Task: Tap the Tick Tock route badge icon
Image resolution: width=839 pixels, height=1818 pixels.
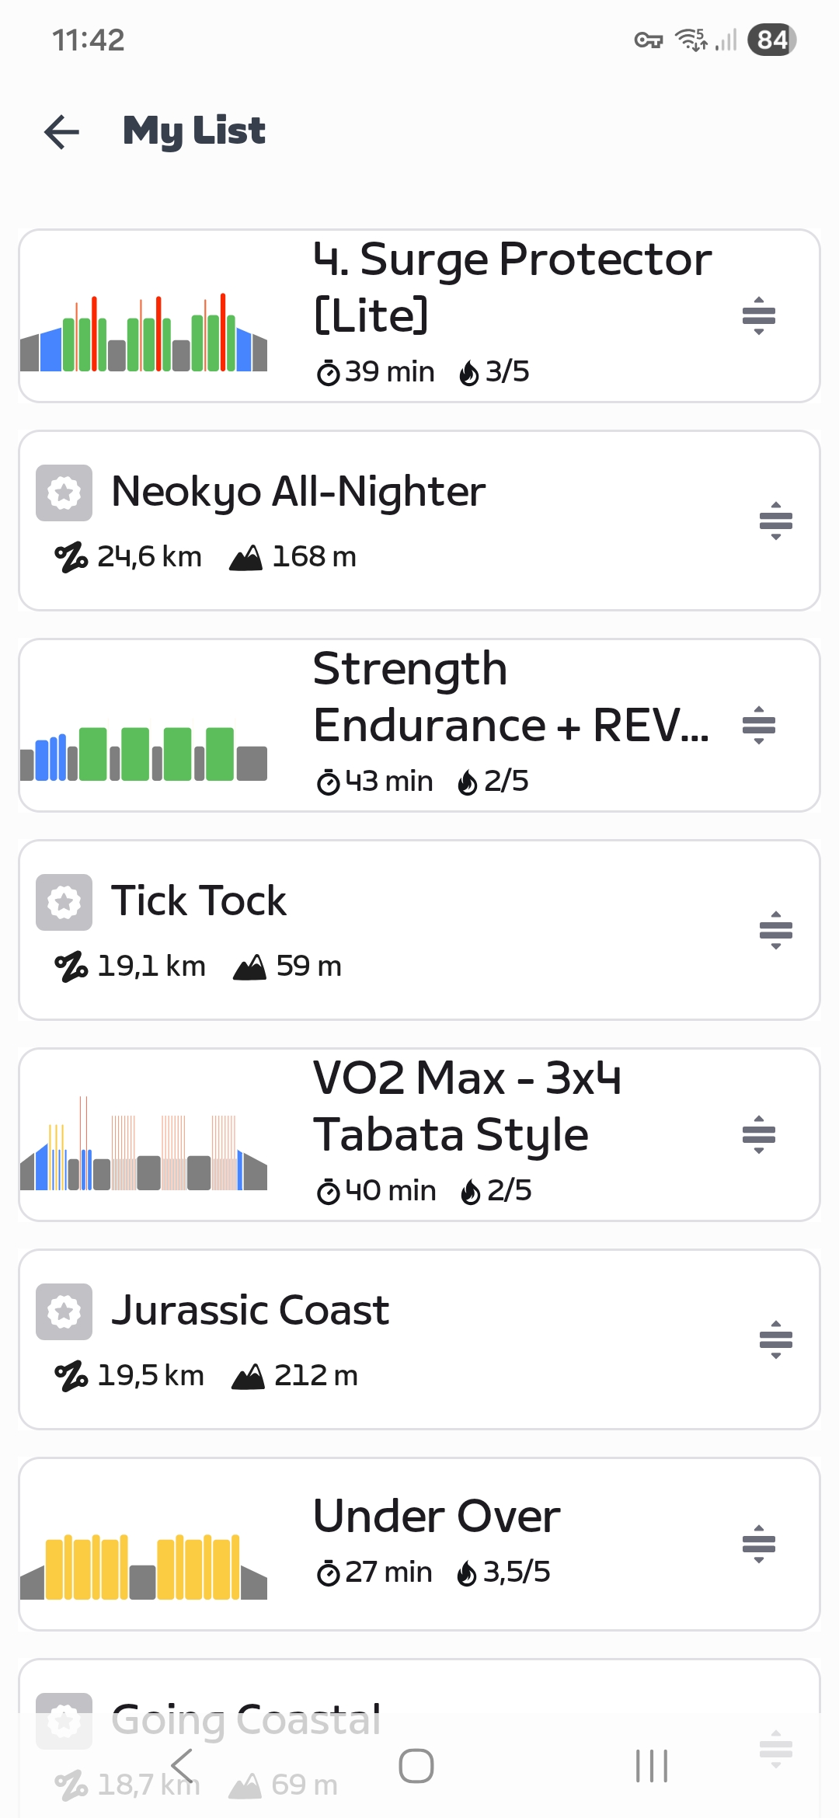Action: [x=64, y=902]
